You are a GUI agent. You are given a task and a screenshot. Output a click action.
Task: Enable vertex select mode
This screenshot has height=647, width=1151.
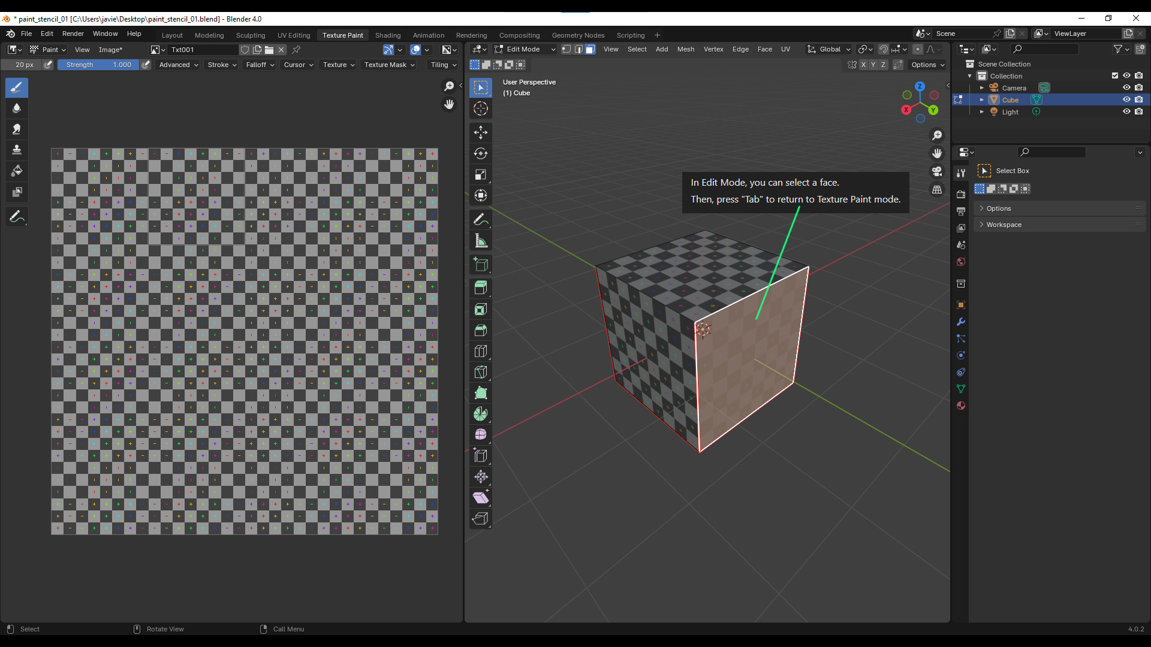click(x=567, y=49)
